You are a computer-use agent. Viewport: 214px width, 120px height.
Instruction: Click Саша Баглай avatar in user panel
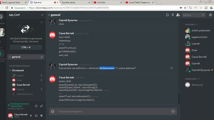[10, 115]
